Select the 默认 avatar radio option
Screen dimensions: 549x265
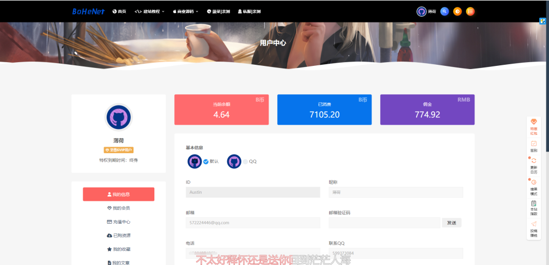pos(206,162)
